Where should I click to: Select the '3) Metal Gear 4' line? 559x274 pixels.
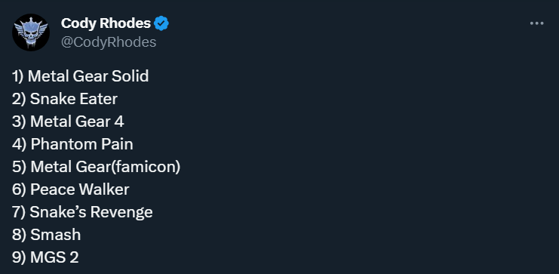click(x=68, y=122)
